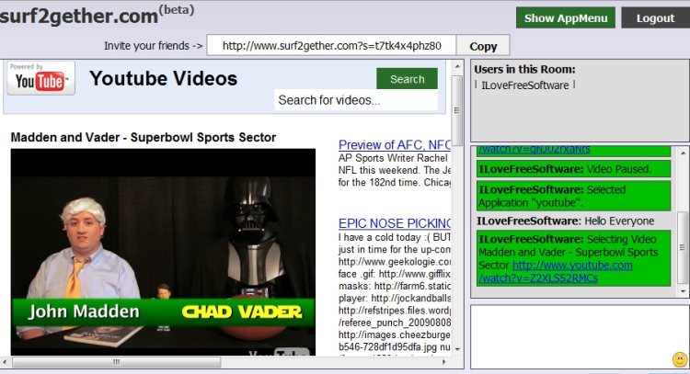
Task: Click the 'Video Paused.' chat message
Action: [x=573, y=169]
